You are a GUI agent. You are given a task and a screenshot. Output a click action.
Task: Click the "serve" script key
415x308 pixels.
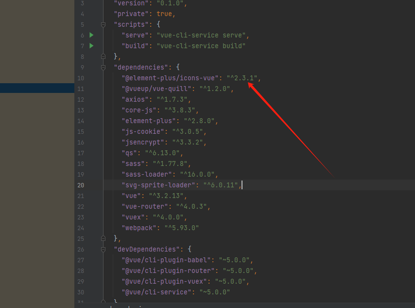[x=135, y=35]
